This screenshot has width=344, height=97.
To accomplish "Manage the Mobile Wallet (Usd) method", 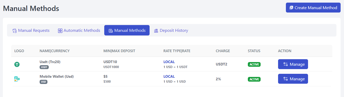I will [293, 79].
